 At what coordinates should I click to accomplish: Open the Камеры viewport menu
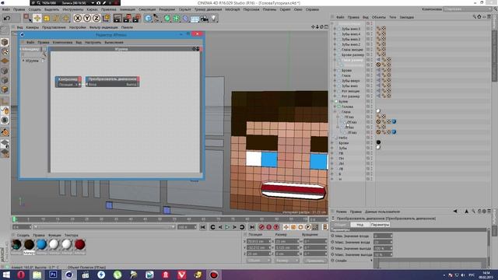(x=33, y=28)
